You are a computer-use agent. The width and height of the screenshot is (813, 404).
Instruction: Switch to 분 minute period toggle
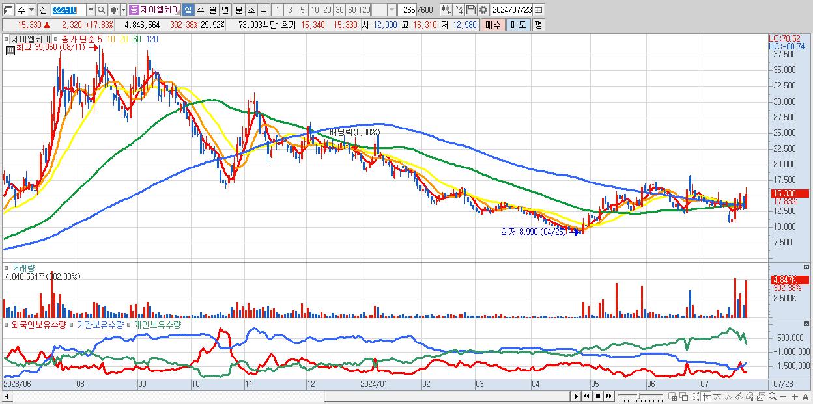tap(238, 10)
